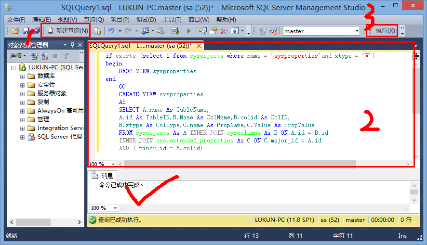Screen dimensions: 427x245
Task: Click the green success check icon in status bar
Action: point(93,219)
